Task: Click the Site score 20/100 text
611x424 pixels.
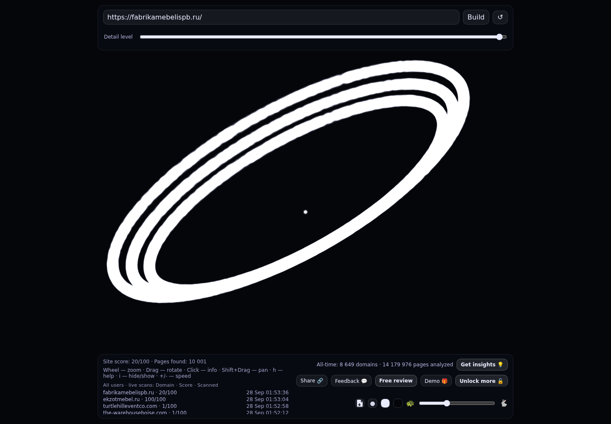Action: [x=126, y=362]
